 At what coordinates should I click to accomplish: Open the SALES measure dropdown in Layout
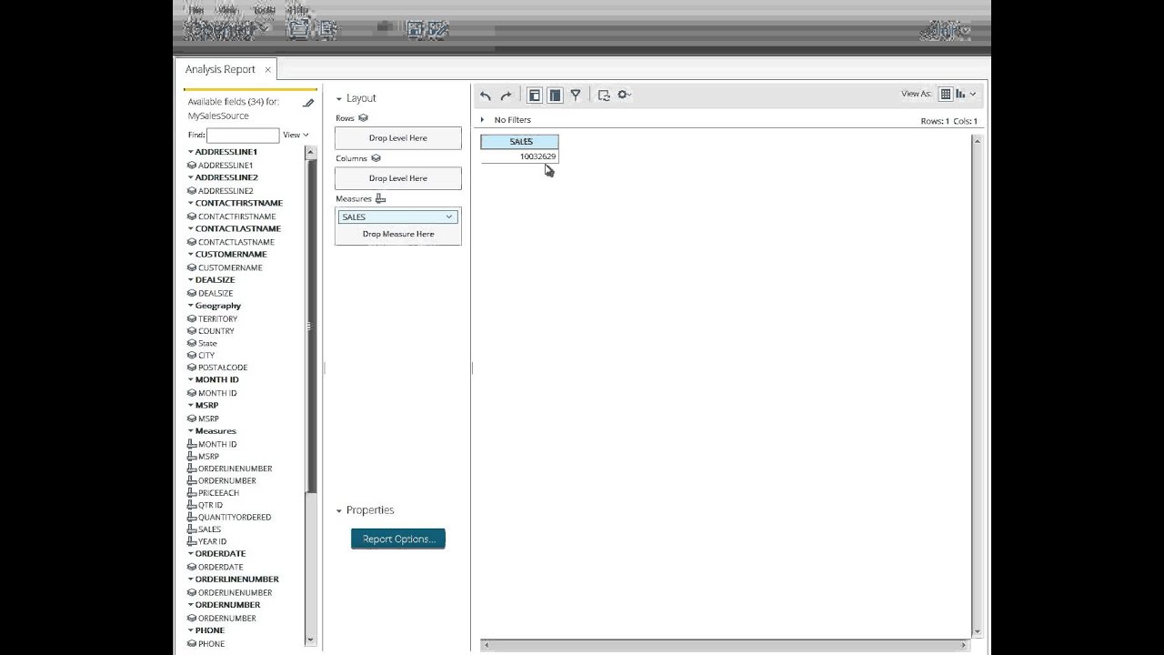(449, 217)
